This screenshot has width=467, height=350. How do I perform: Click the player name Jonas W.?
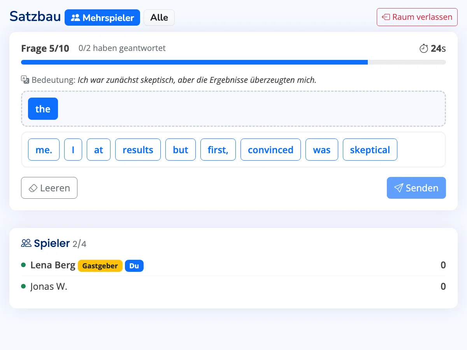tap(49, 287)
